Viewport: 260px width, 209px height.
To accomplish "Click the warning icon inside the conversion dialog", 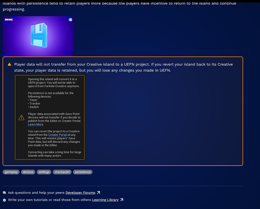I will [21, 118].
